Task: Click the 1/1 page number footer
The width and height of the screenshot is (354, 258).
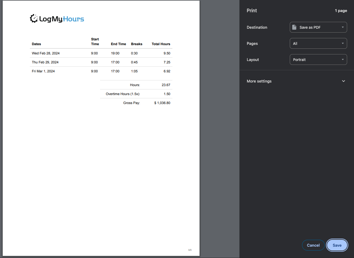Action: [x=190, y=250]
